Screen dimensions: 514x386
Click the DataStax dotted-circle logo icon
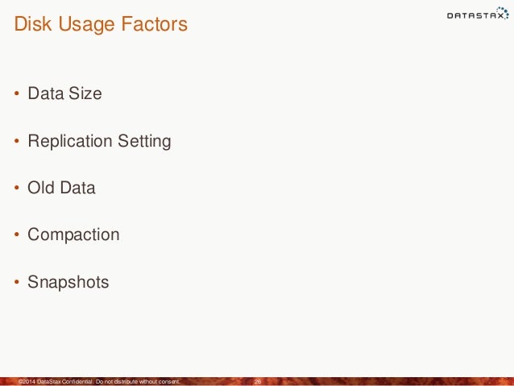503,12
